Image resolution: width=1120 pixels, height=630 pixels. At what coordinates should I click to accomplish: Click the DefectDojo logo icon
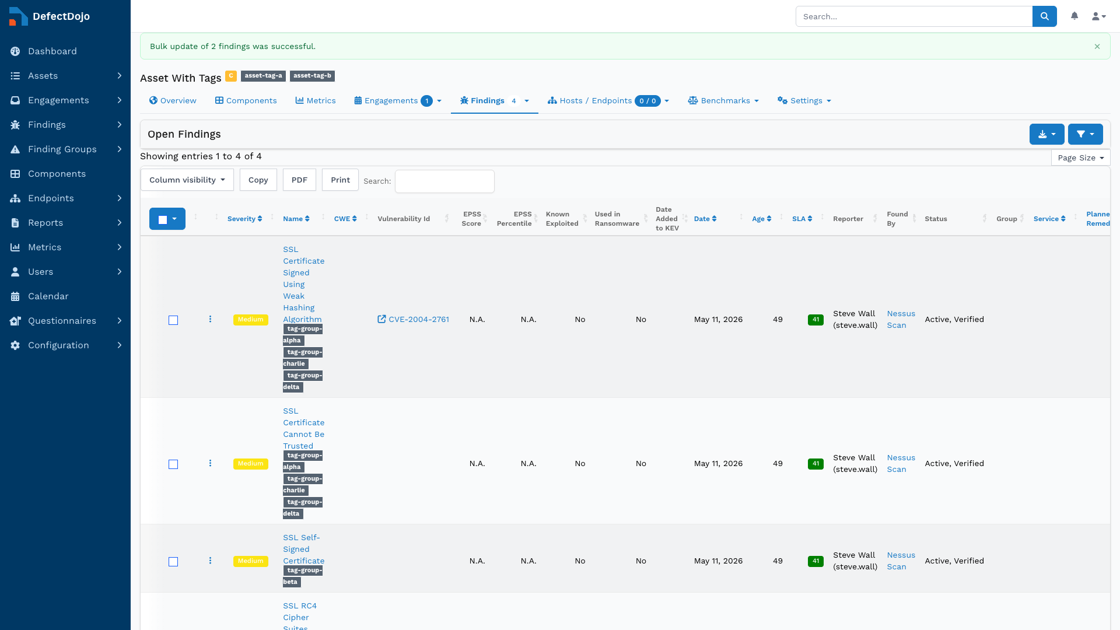18,16
